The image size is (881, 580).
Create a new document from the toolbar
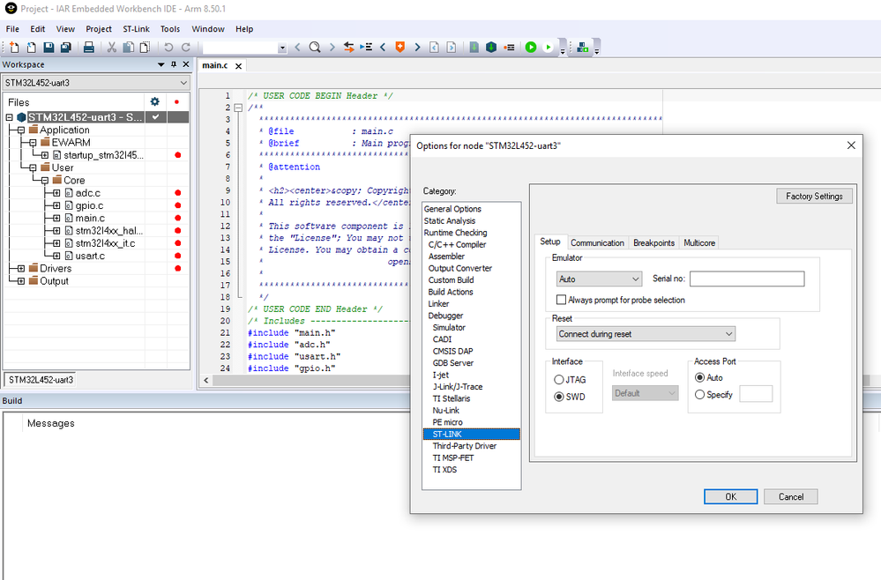point(15,48)
